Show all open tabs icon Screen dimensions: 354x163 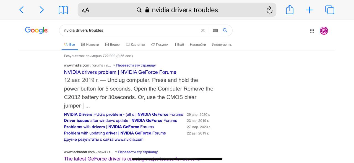pyautogui.click(x=330, y=10)
